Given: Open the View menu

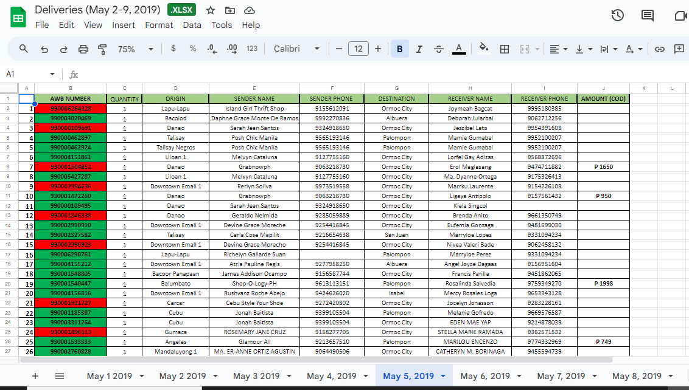Looking at the screenshot, I should point(93,25).
